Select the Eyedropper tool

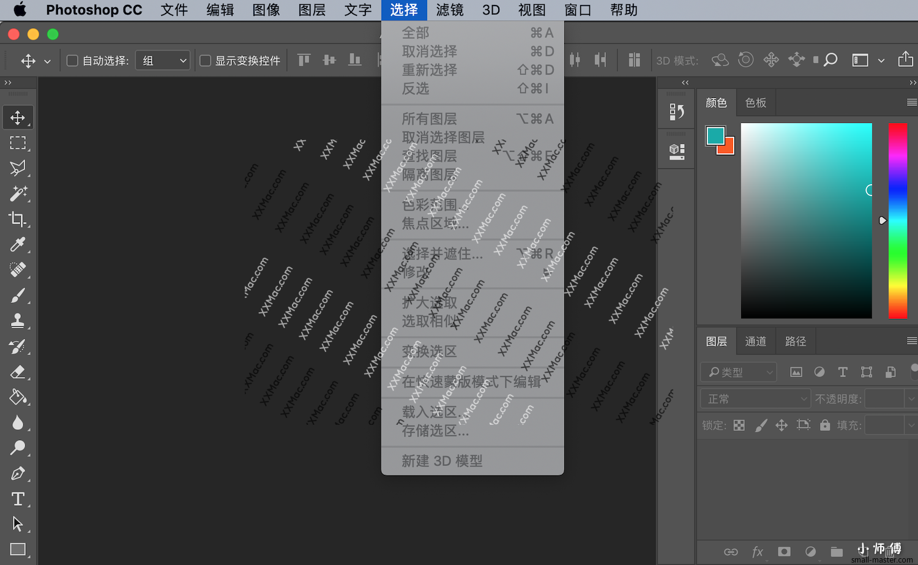pos(18,244)
